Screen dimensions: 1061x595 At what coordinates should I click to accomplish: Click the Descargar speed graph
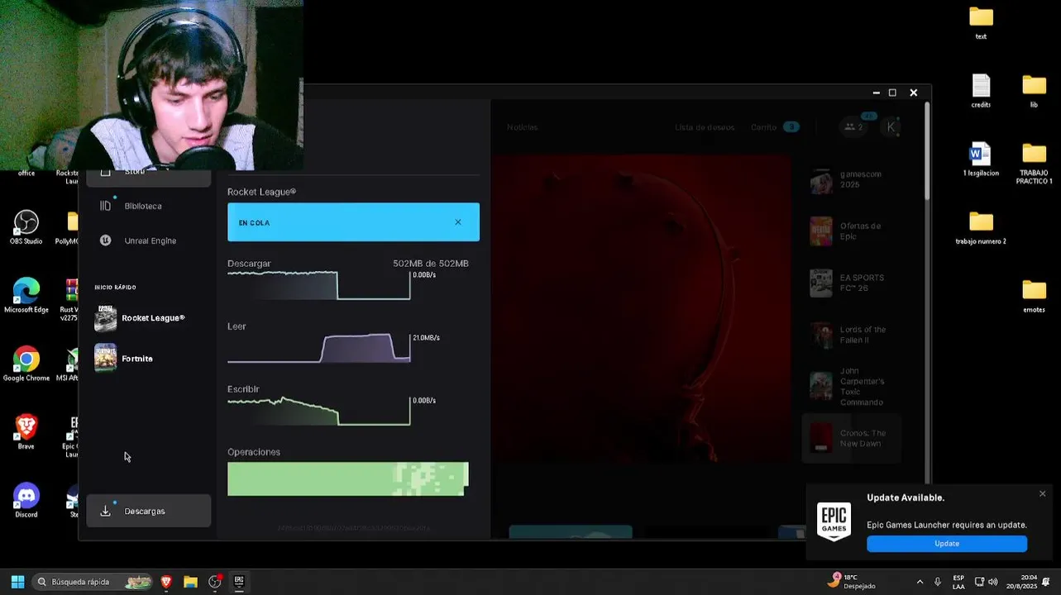pyautogui.click(x=319, y=285)
